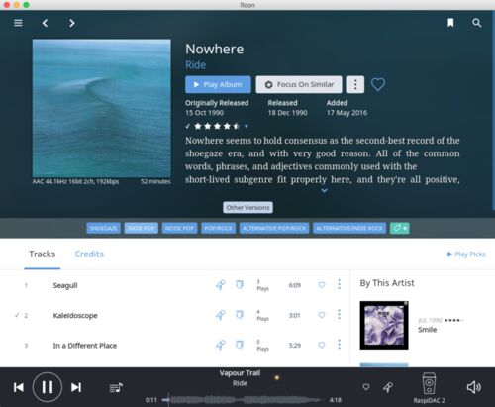
Task: Favorite the Nowhere album heart
Action: pos(378,84)
